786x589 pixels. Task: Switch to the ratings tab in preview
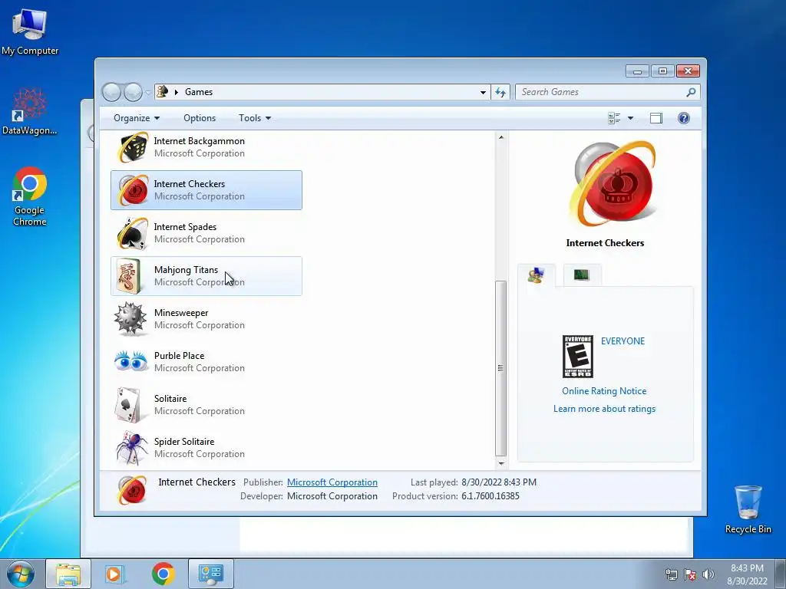(537, 275)
